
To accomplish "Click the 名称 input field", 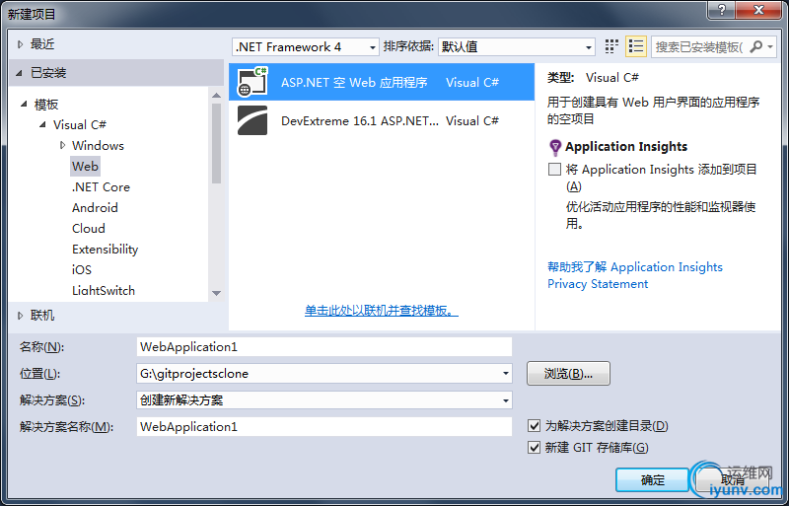I will coord(324,347).
